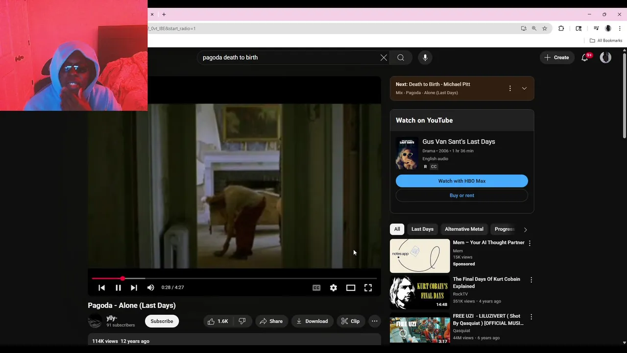This screenshot has width=627, height=353.
Task: Click Buy or rent button
Action: point(462,195)
